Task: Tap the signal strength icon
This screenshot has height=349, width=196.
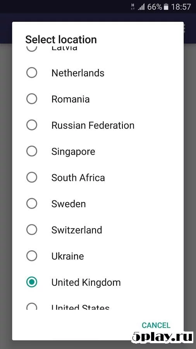Action: tap(141, 7)
